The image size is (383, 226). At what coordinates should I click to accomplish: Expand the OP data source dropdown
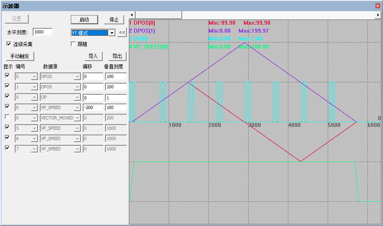77,97
